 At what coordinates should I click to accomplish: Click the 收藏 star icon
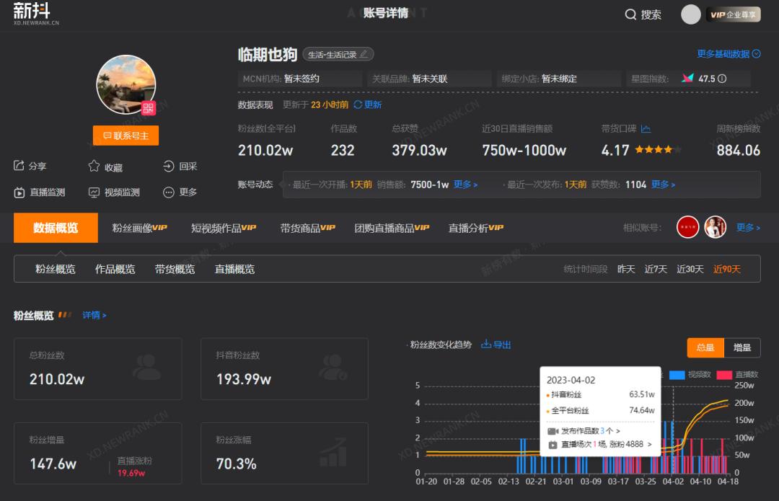click(94, 166)
